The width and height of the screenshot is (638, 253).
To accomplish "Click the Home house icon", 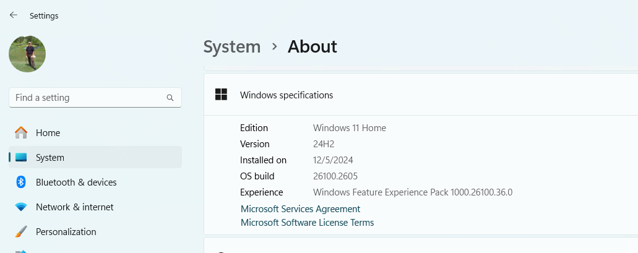I will [21, 132].
